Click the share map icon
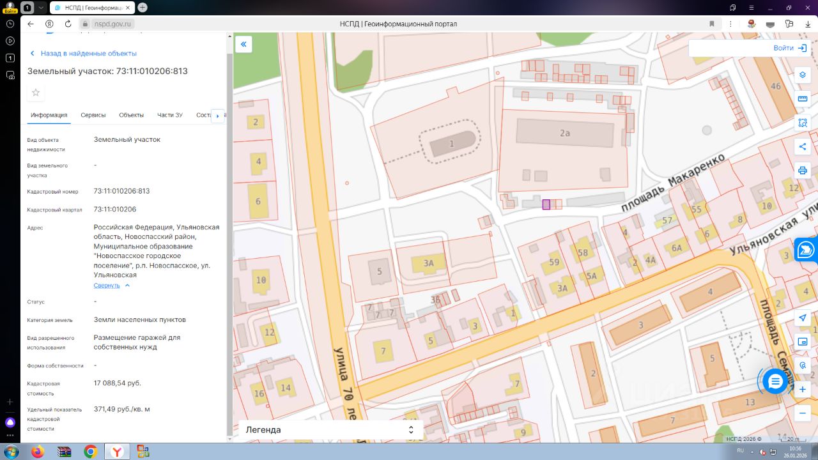 pos(803,146)
